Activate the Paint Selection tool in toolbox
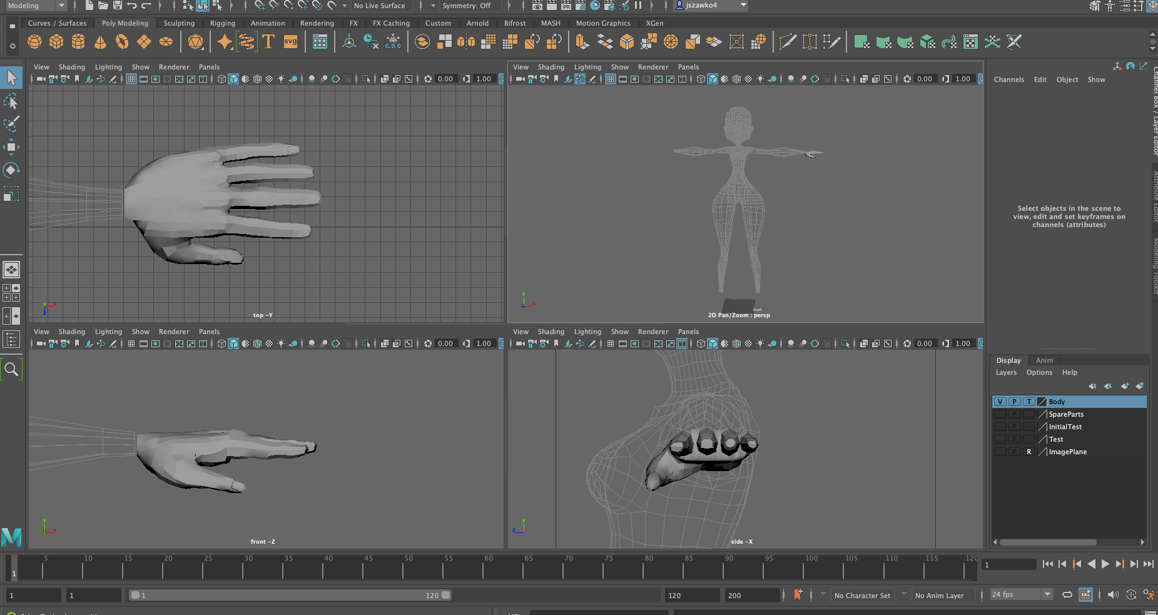Viewport: 1158px width, 615px height. [x=11, y=124]
